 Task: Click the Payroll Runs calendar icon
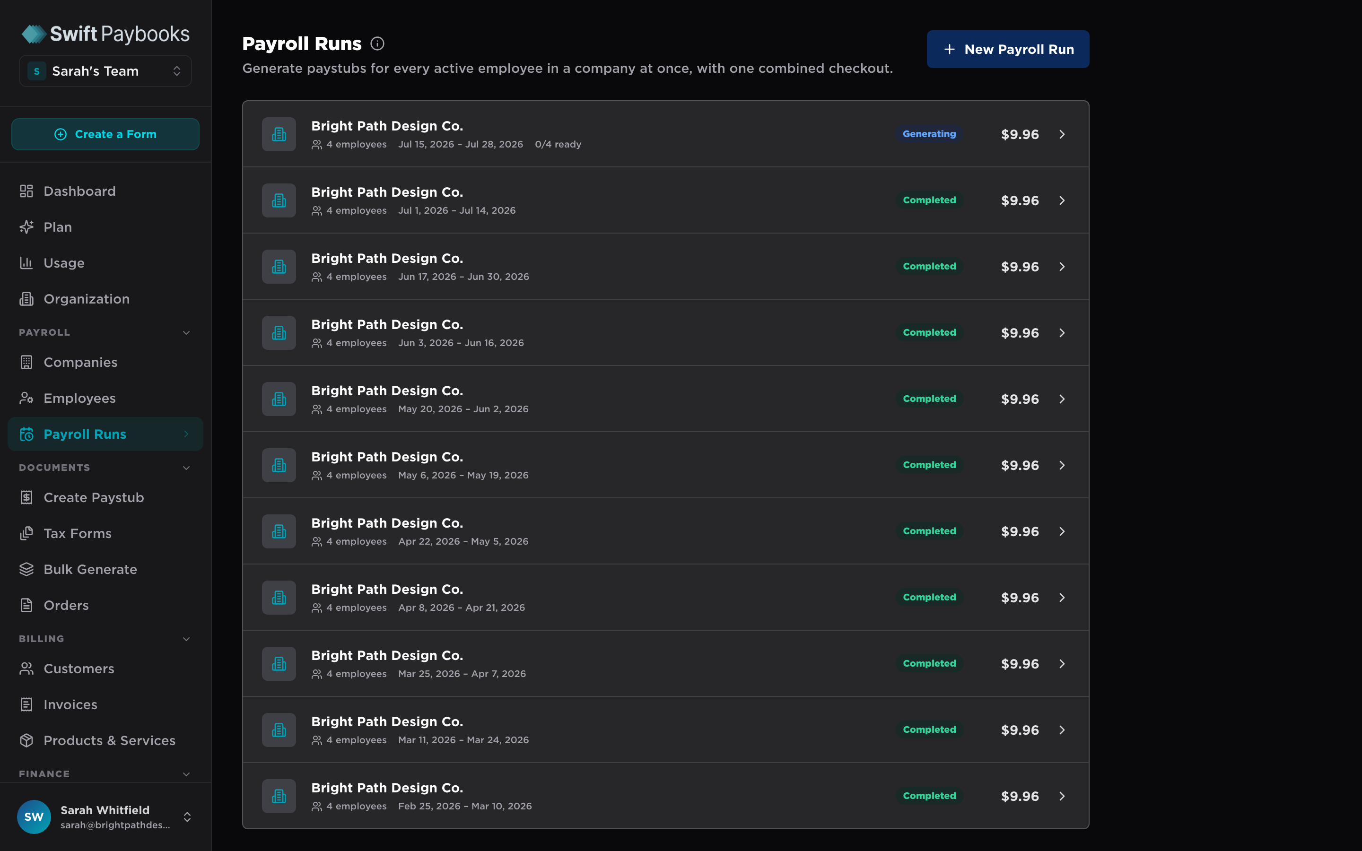[x=26, y=434]
